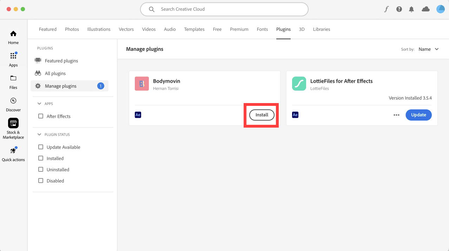Open the Discover section
The image size is (449, 251).
click(x=13, y=104)
